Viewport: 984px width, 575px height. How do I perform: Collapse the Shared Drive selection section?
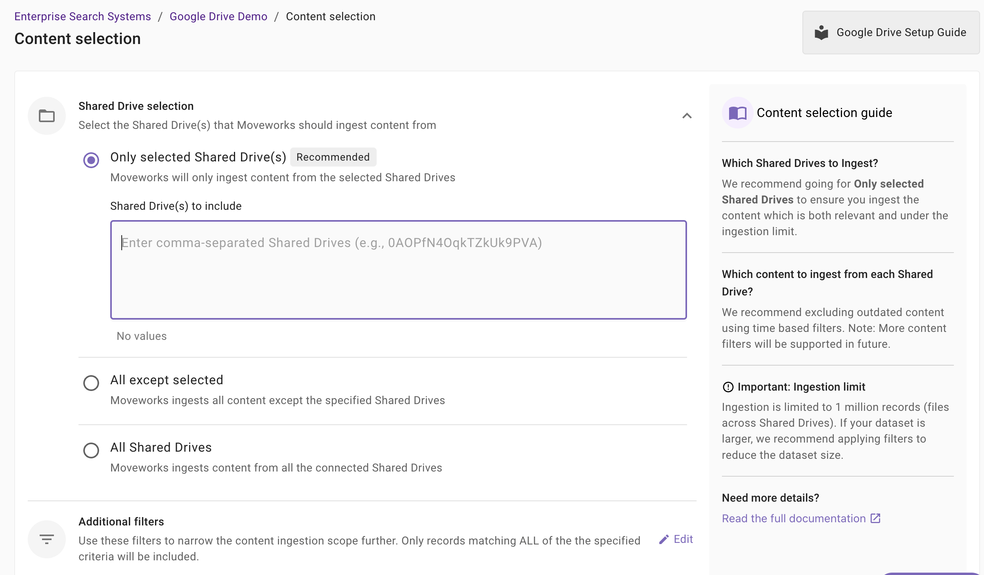point(687,116)
